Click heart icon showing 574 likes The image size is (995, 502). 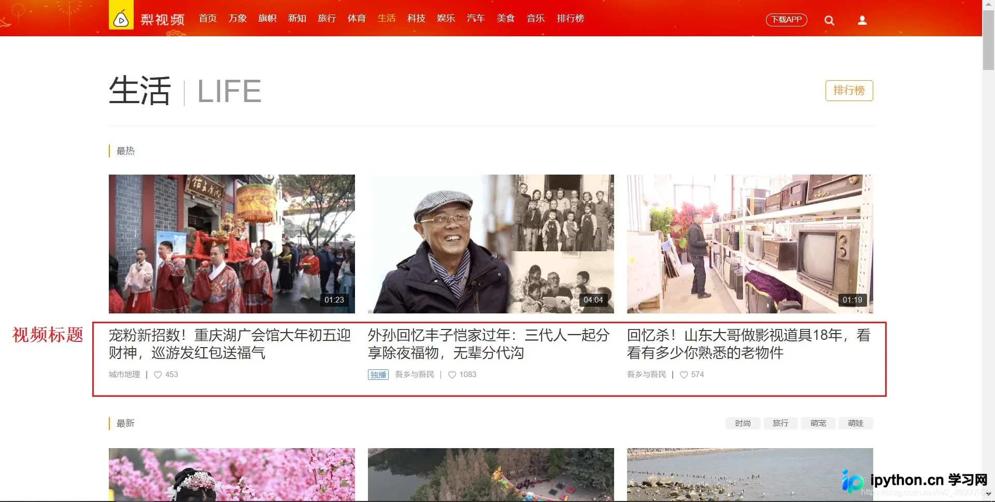(684, 375)
